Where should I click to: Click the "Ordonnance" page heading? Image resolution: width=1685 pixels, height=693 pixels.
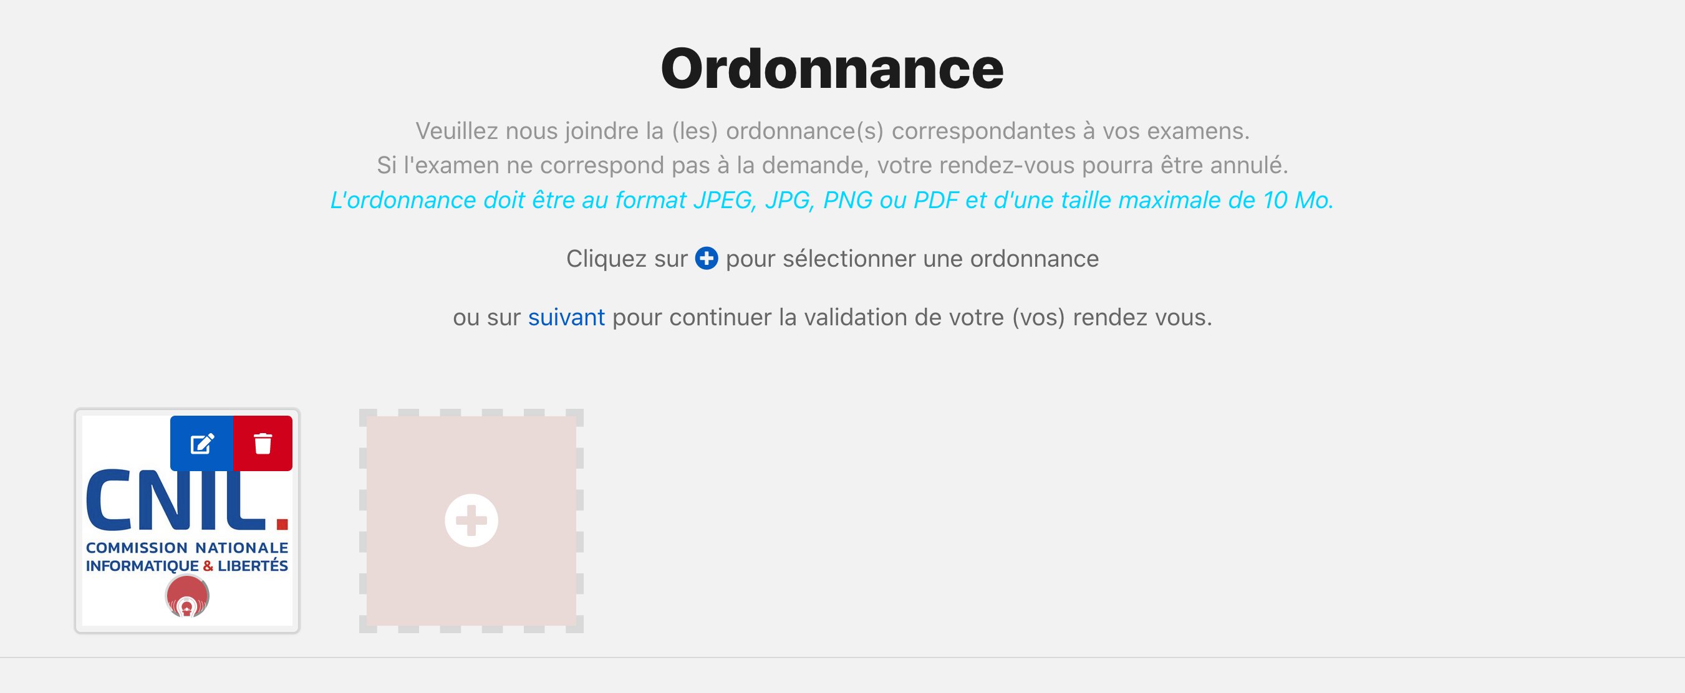click(832, 69)
